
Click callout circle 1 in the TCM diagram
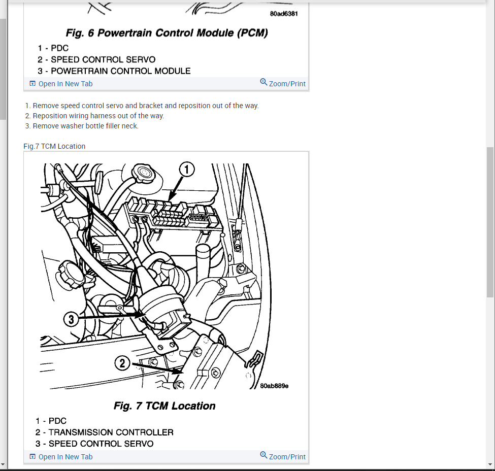tap(187, 169)
